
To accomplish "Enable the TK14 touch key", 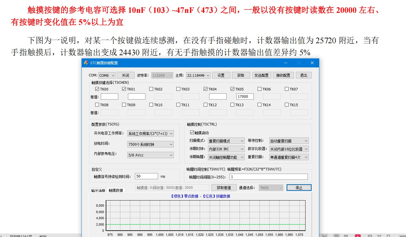I will pos(259,105).
